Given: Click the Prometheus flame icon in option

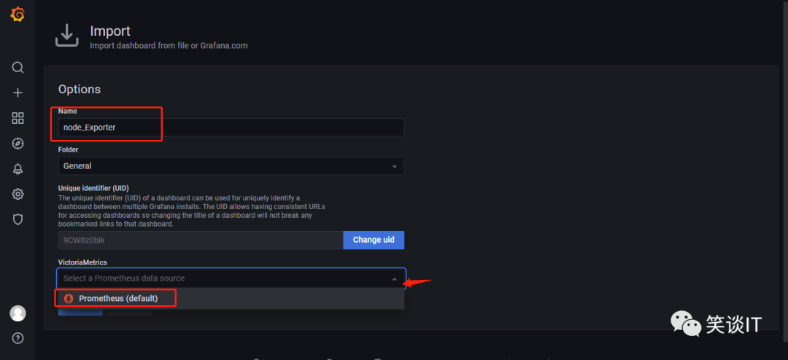Looking at the screenshot, I should pyautogui.click(x=69, y=299).
